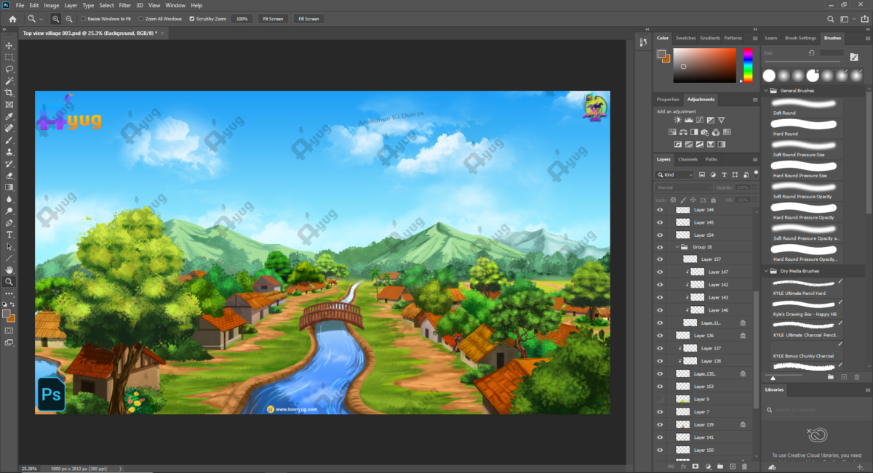This screenshot has height=473, width=873.
Task: Delete layer using trash icon in Layers panel
Action: click(744, 466)
